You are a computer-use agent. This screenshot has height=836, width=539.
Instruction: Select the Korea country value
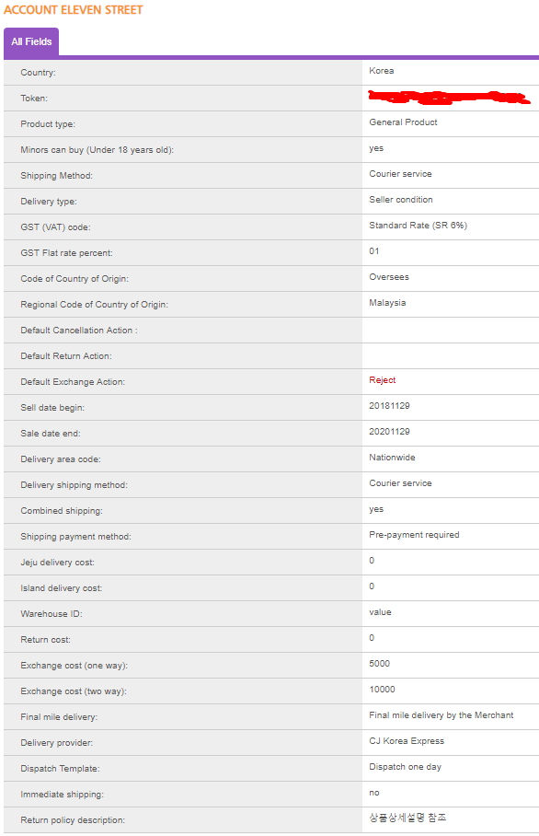click(382, 71)
